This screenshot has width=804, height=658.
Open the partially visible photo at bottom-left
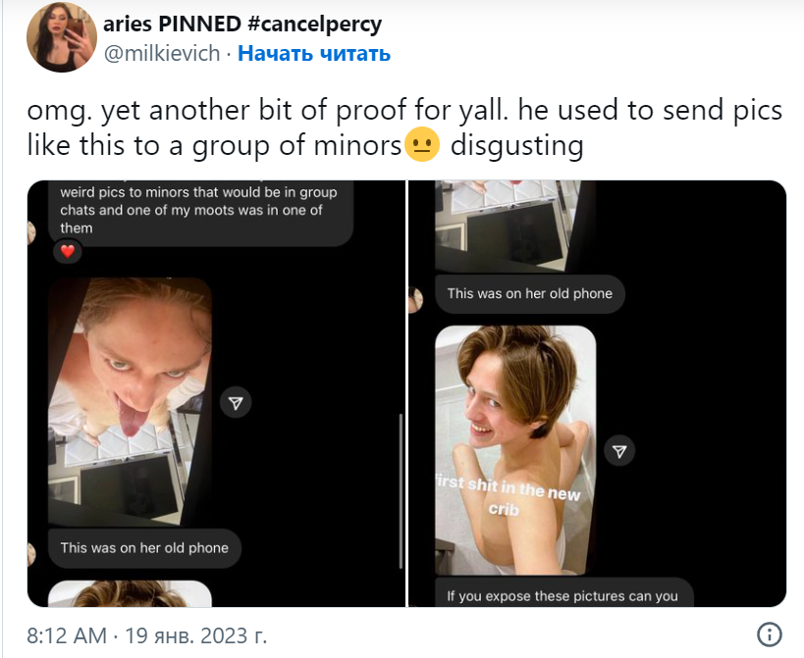tap(130, 593)
